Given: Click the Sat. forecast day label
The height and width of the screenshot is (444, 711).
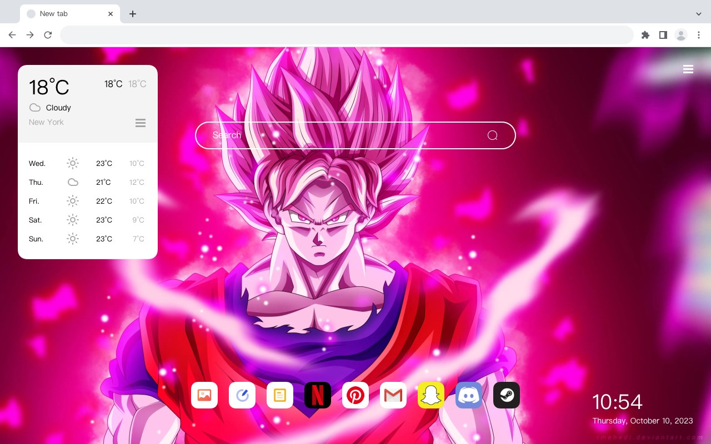Looking at the screenshot, I should tap(36, 220).
